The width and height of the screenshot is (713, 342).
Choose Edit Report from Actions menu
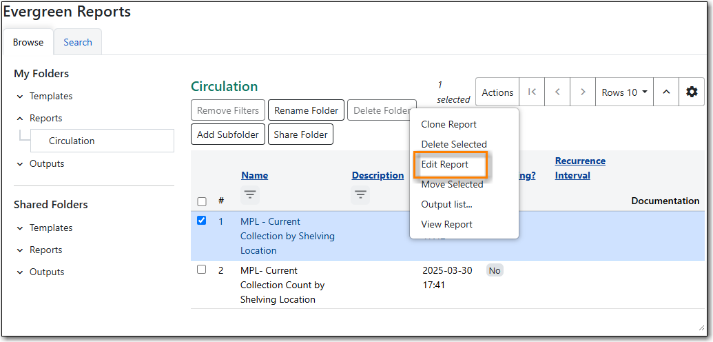pos(445,164)
